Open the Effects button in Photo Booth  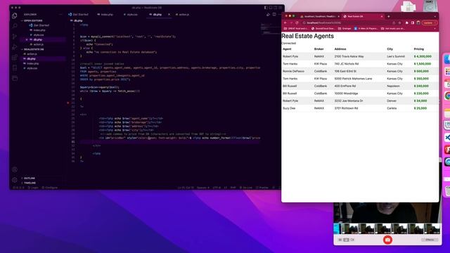point(430,240)
